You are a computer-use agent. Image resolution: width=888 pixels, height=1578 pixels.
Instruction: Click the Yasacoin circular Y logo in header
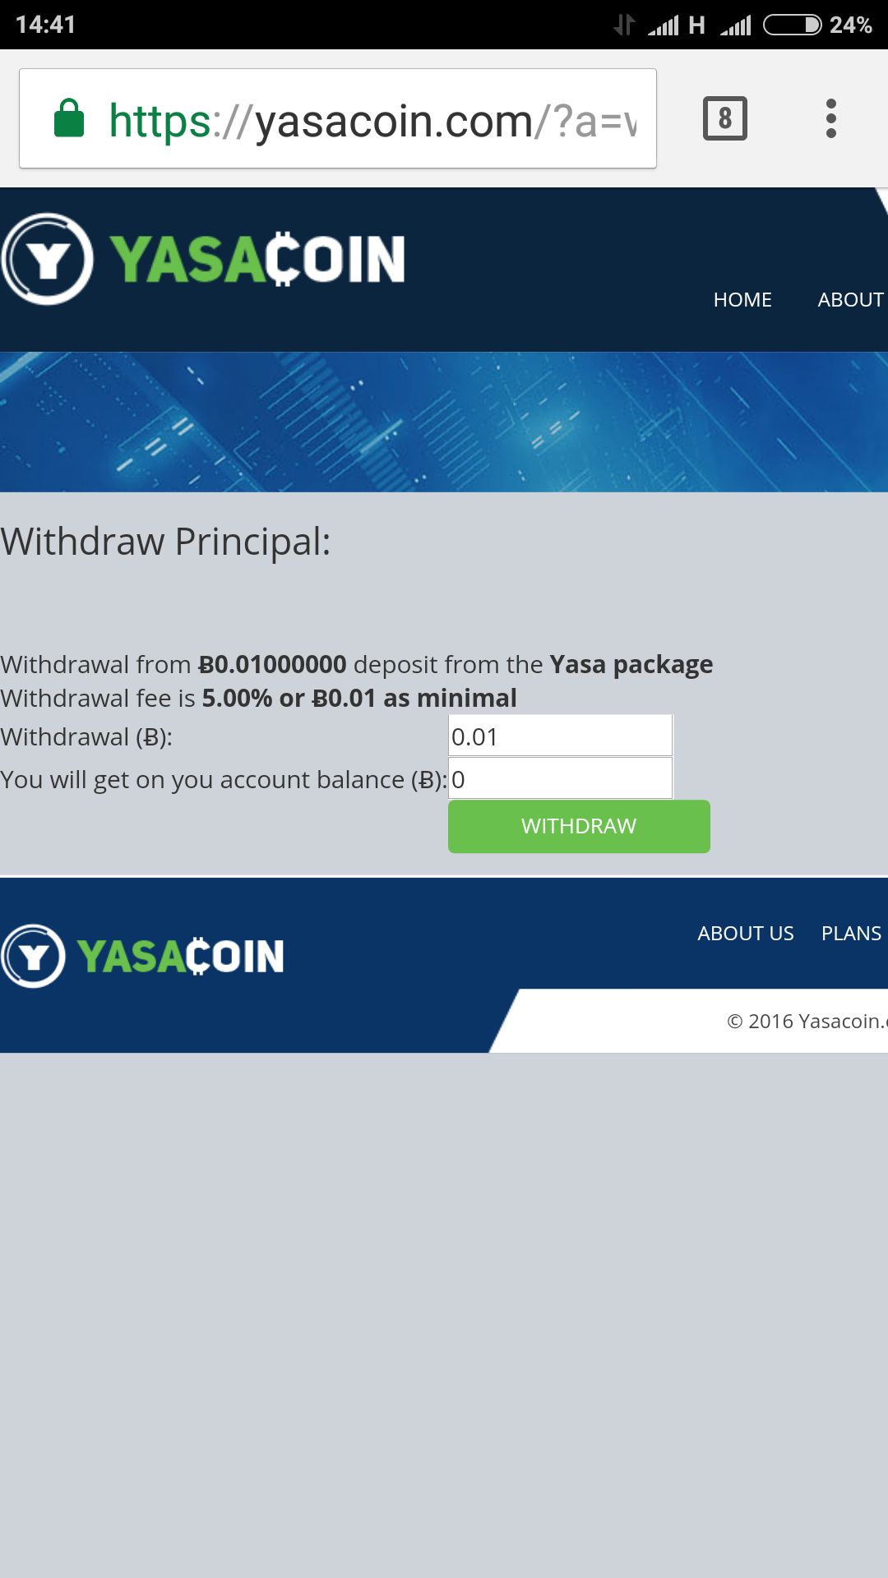tap(48, 259)
